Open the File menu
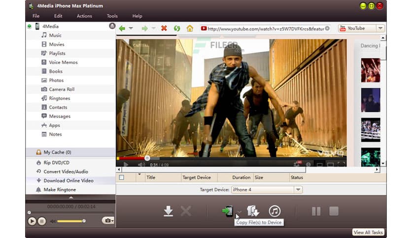Screen dimensions: 412x238 click(36, 16)
